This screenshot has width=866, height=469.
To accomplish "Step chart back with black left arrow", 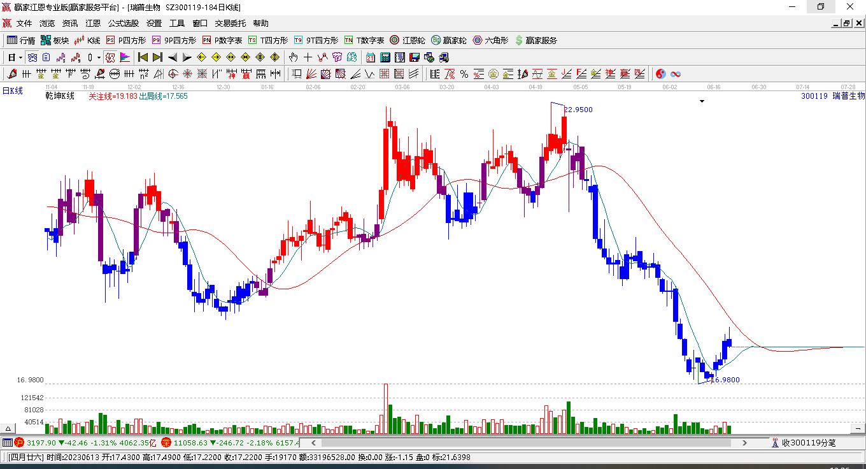I will pos(172,57).
